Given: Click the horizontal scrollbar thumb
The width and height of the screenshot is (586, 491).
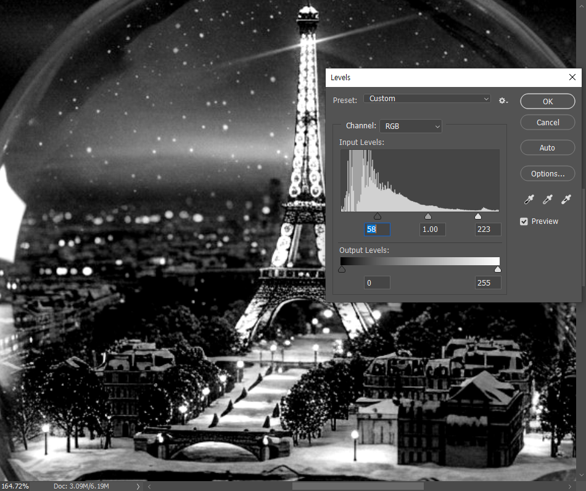Looking at the screenshot, I should [358, 486].
